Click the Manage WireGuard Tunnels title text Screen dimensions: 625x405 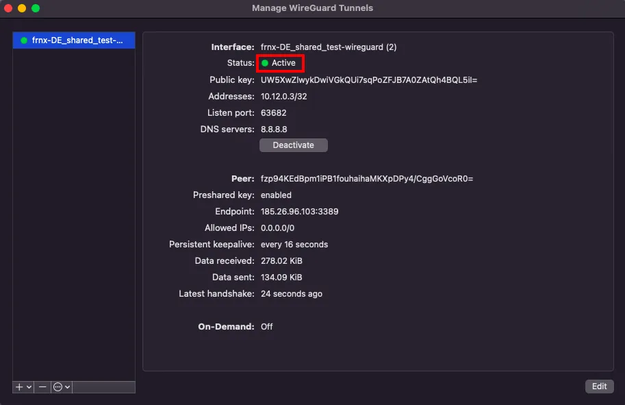click(312, 8)
